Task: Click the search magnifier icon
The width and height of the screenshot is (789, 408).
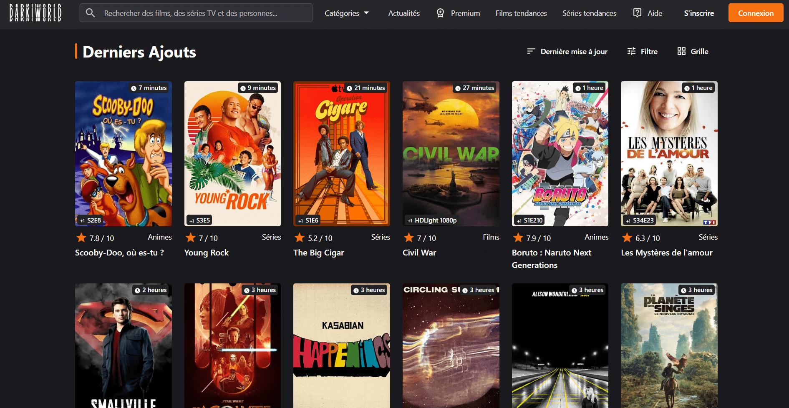Action: coord(90,13)
